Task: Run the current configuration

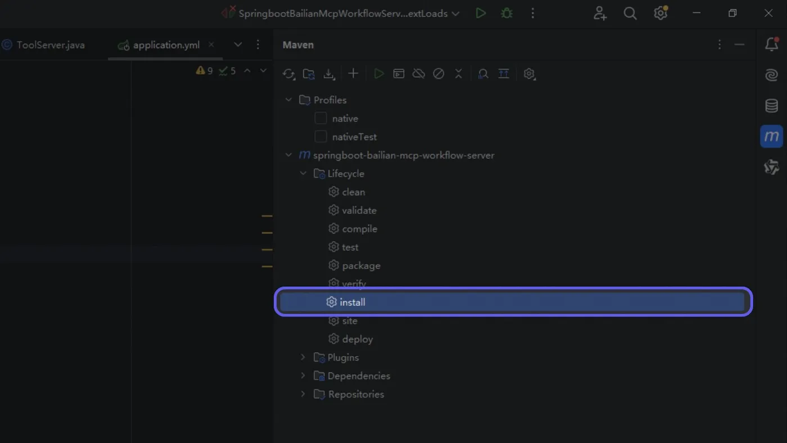Action: [481, 13]
